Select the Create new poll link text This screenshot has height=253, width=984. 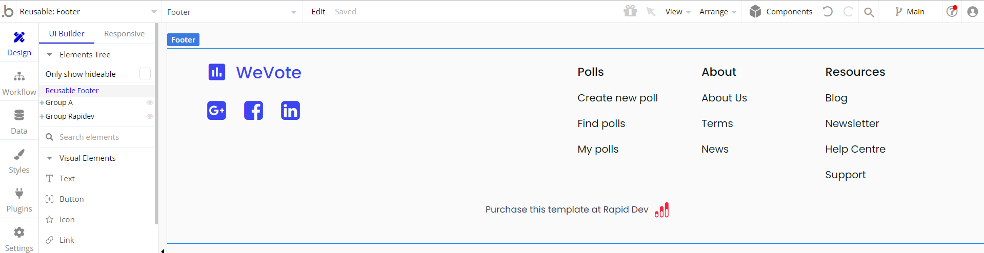click(617, 98)
